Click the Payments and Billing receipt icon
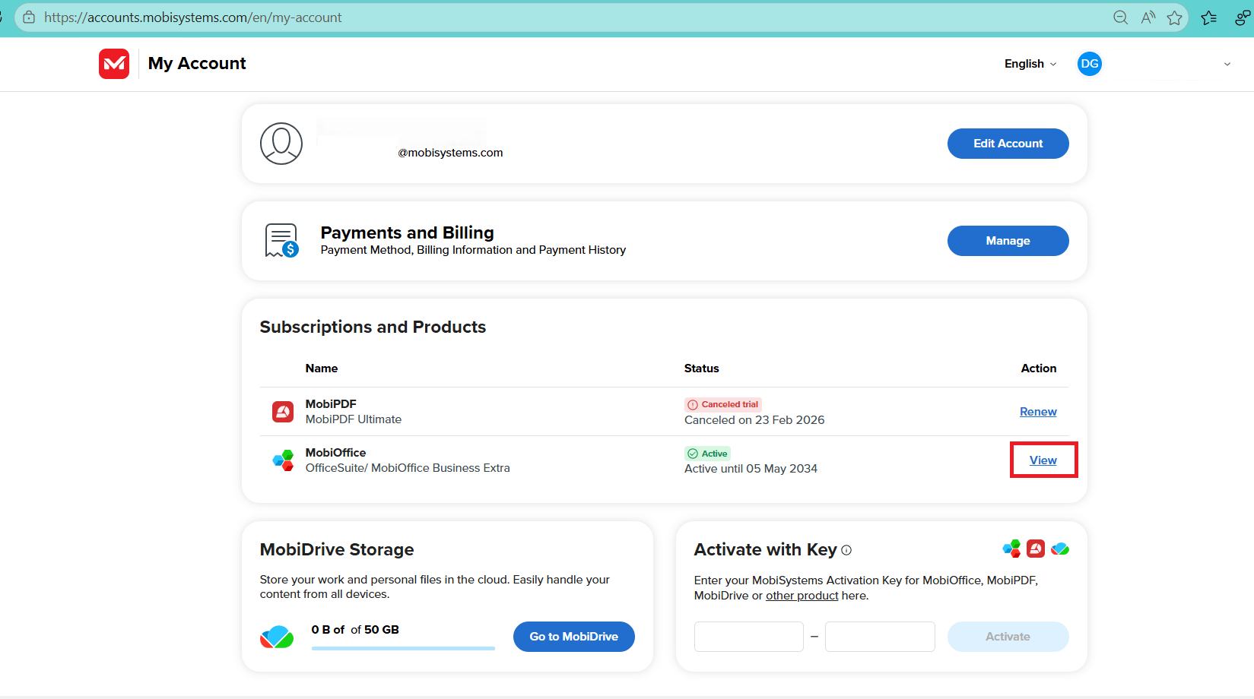This screenshot has width=1254, height=699. coord(281,241)
